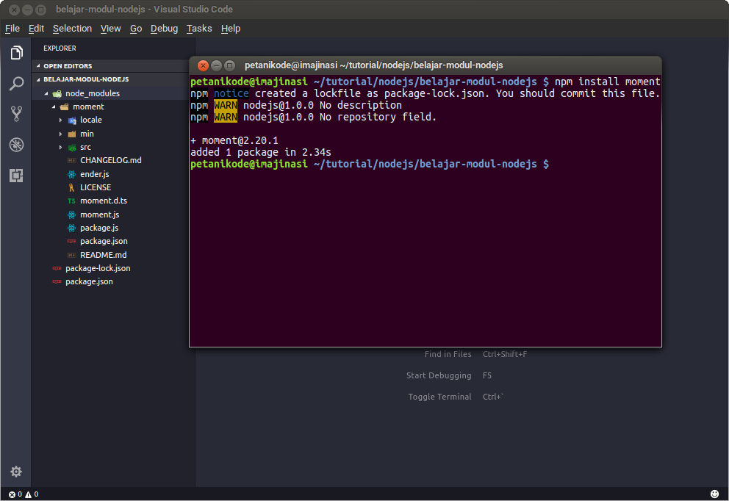Image resolution: width=729 pixels, height=501 pixels.
Task: Click the feedback smiley in the status bar
Action: point(713,494)
